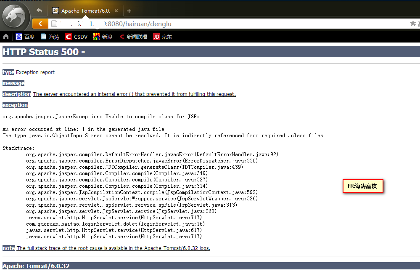
Task: Click the 'message' label
Action: tap(13, 83)
